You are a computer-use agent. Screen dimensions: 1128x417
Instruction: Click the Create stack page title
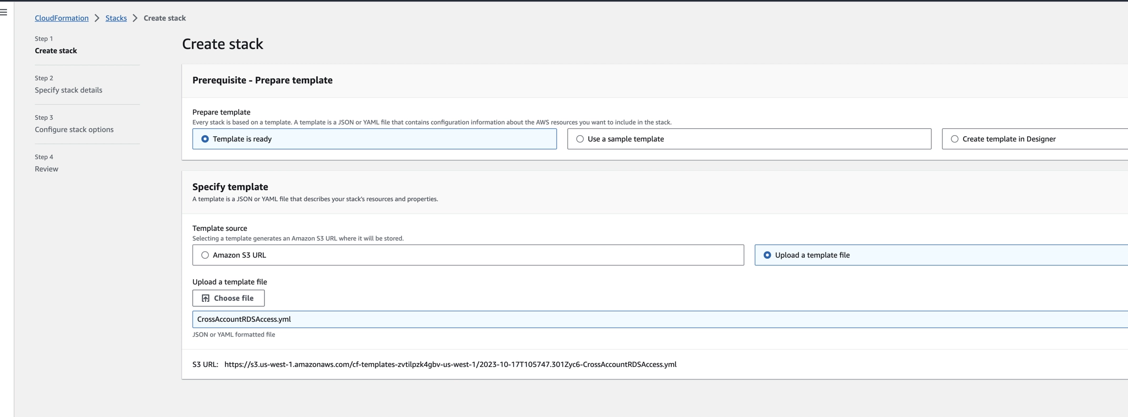tap(222, 44)
